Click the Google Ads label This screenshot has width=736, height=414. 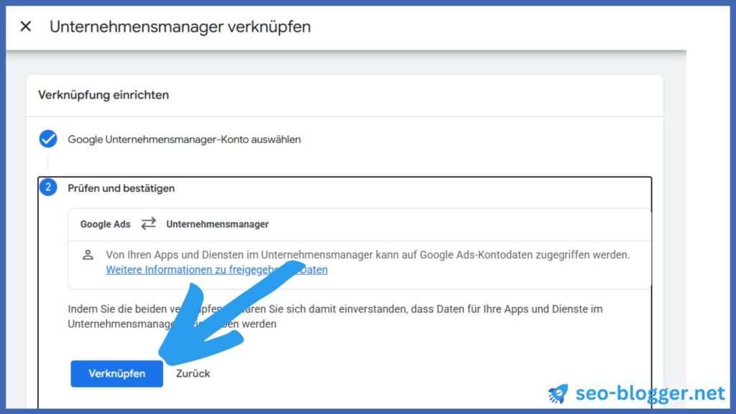tap(105, 224)
